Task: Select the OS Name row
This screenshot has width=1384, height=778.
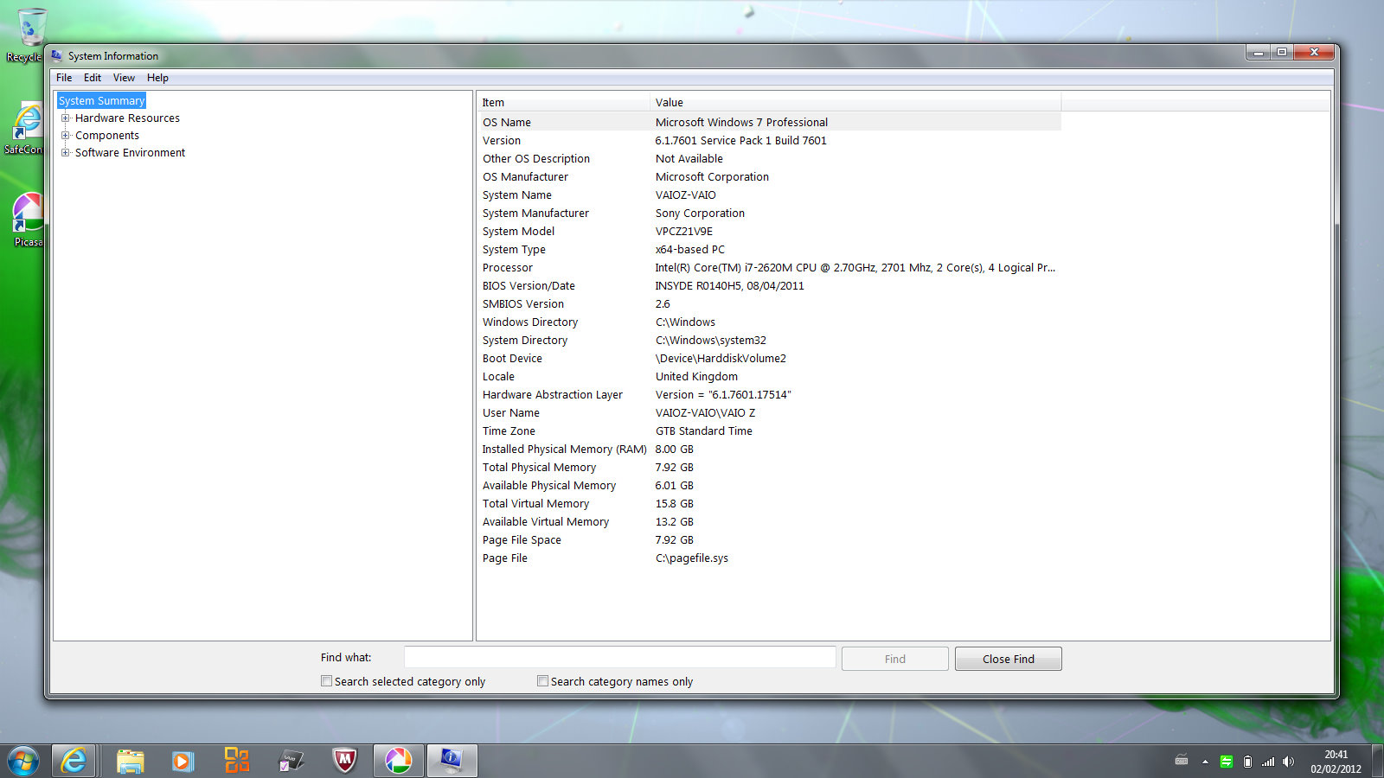Action: 769,122
